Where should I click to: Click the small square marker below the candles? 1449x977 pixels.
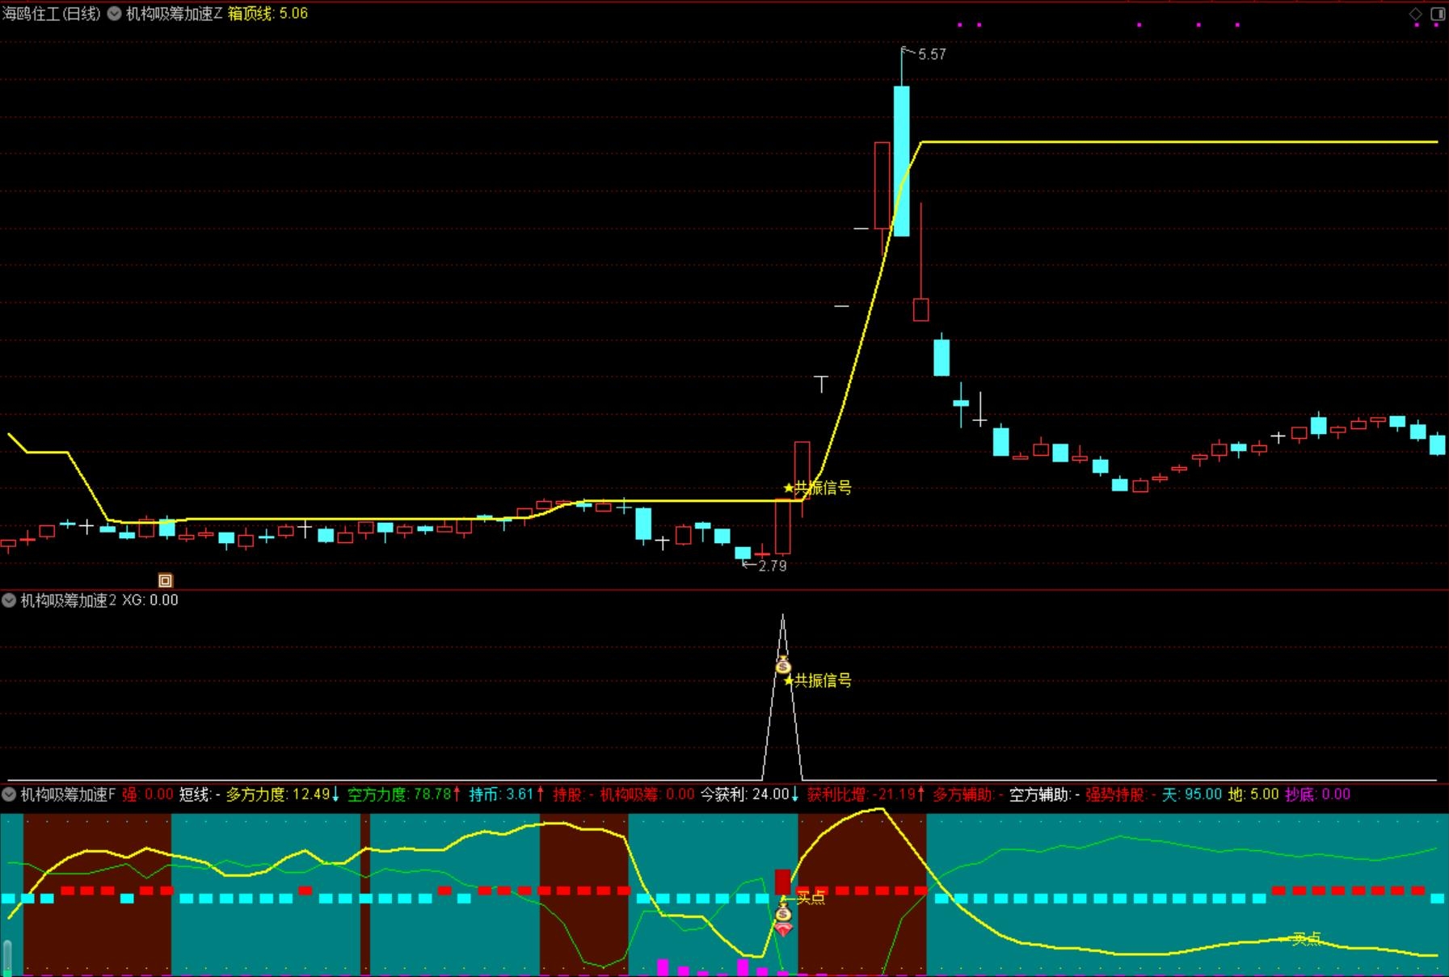click(165, 580)
